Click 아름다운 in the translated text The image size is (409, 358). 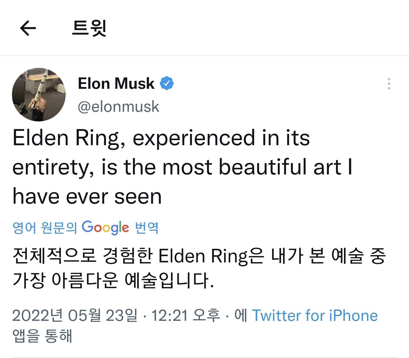click(84, 281)
